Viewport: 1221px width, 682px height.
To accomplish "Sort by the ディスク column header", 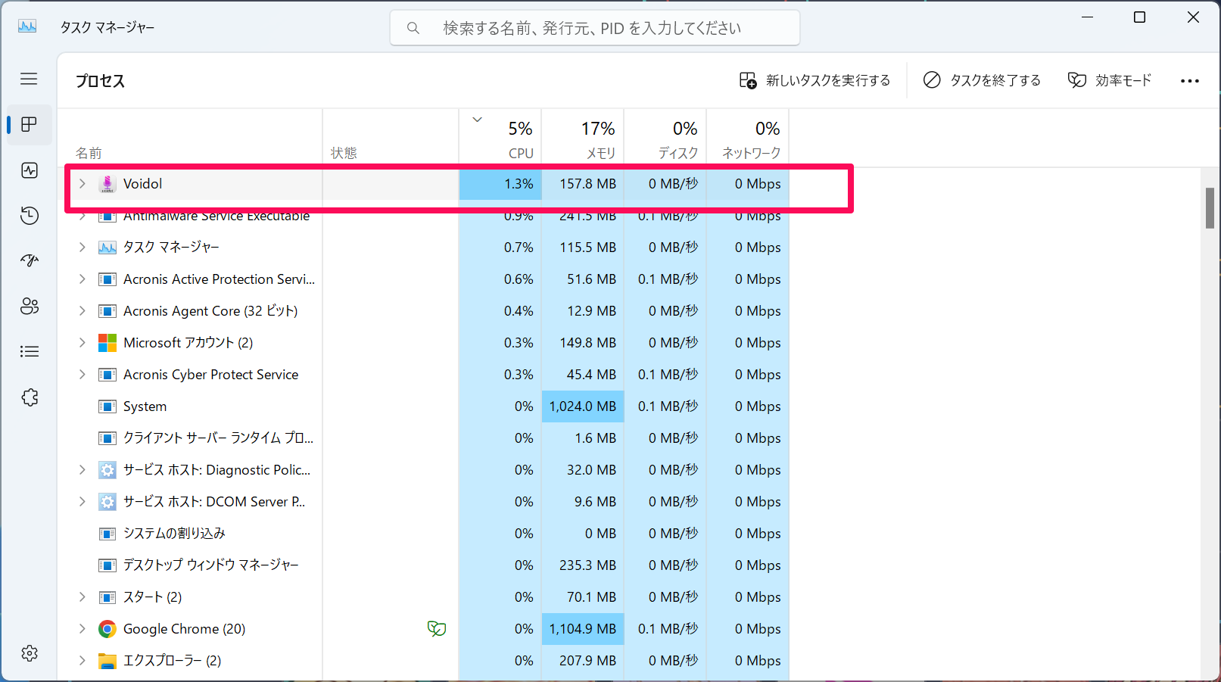I will 665,138.
